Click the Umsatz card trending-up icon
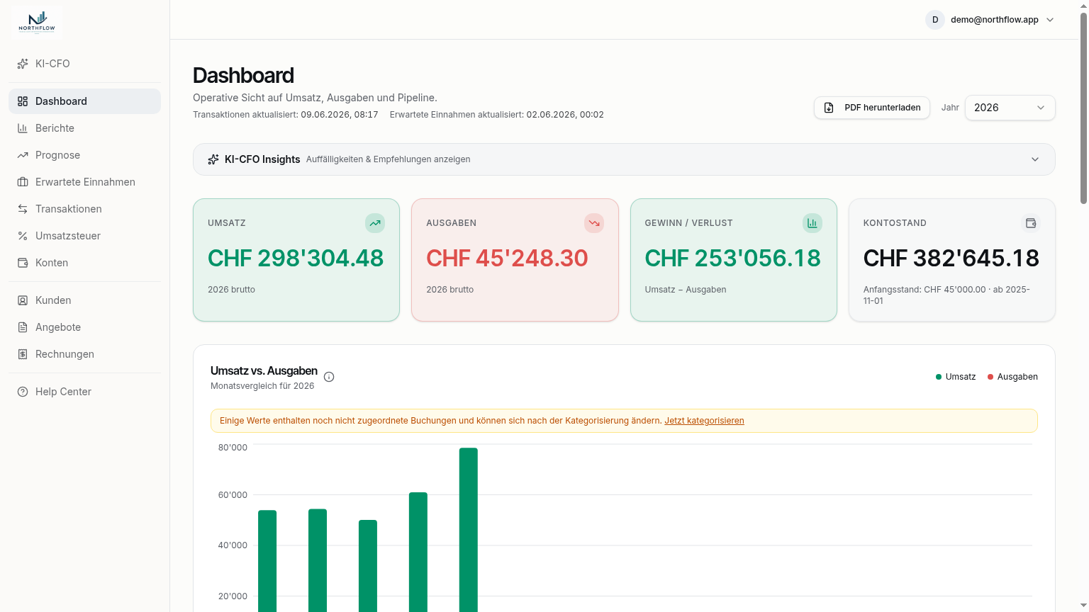The height and width of the screenshot is (612, 1089). pos(375,223)
